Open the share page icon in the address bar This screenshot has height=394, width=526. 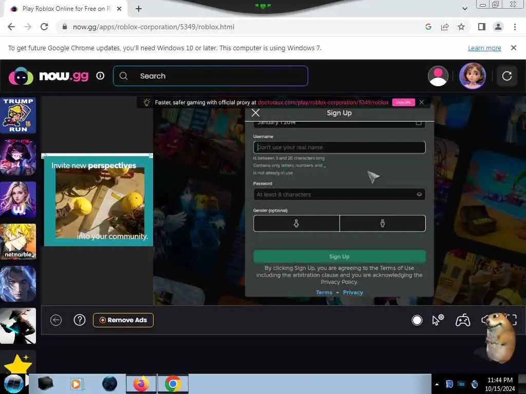click(445, 27)
